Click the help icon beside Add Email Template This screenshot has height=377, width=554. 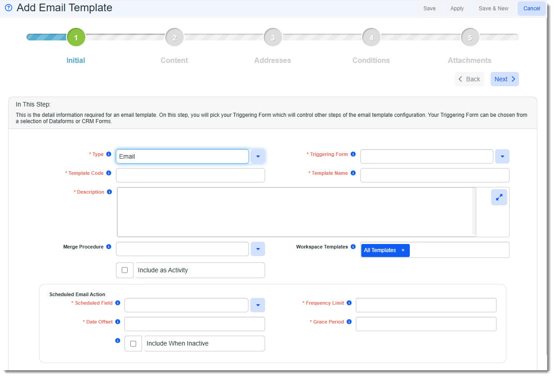pos(9,8)
